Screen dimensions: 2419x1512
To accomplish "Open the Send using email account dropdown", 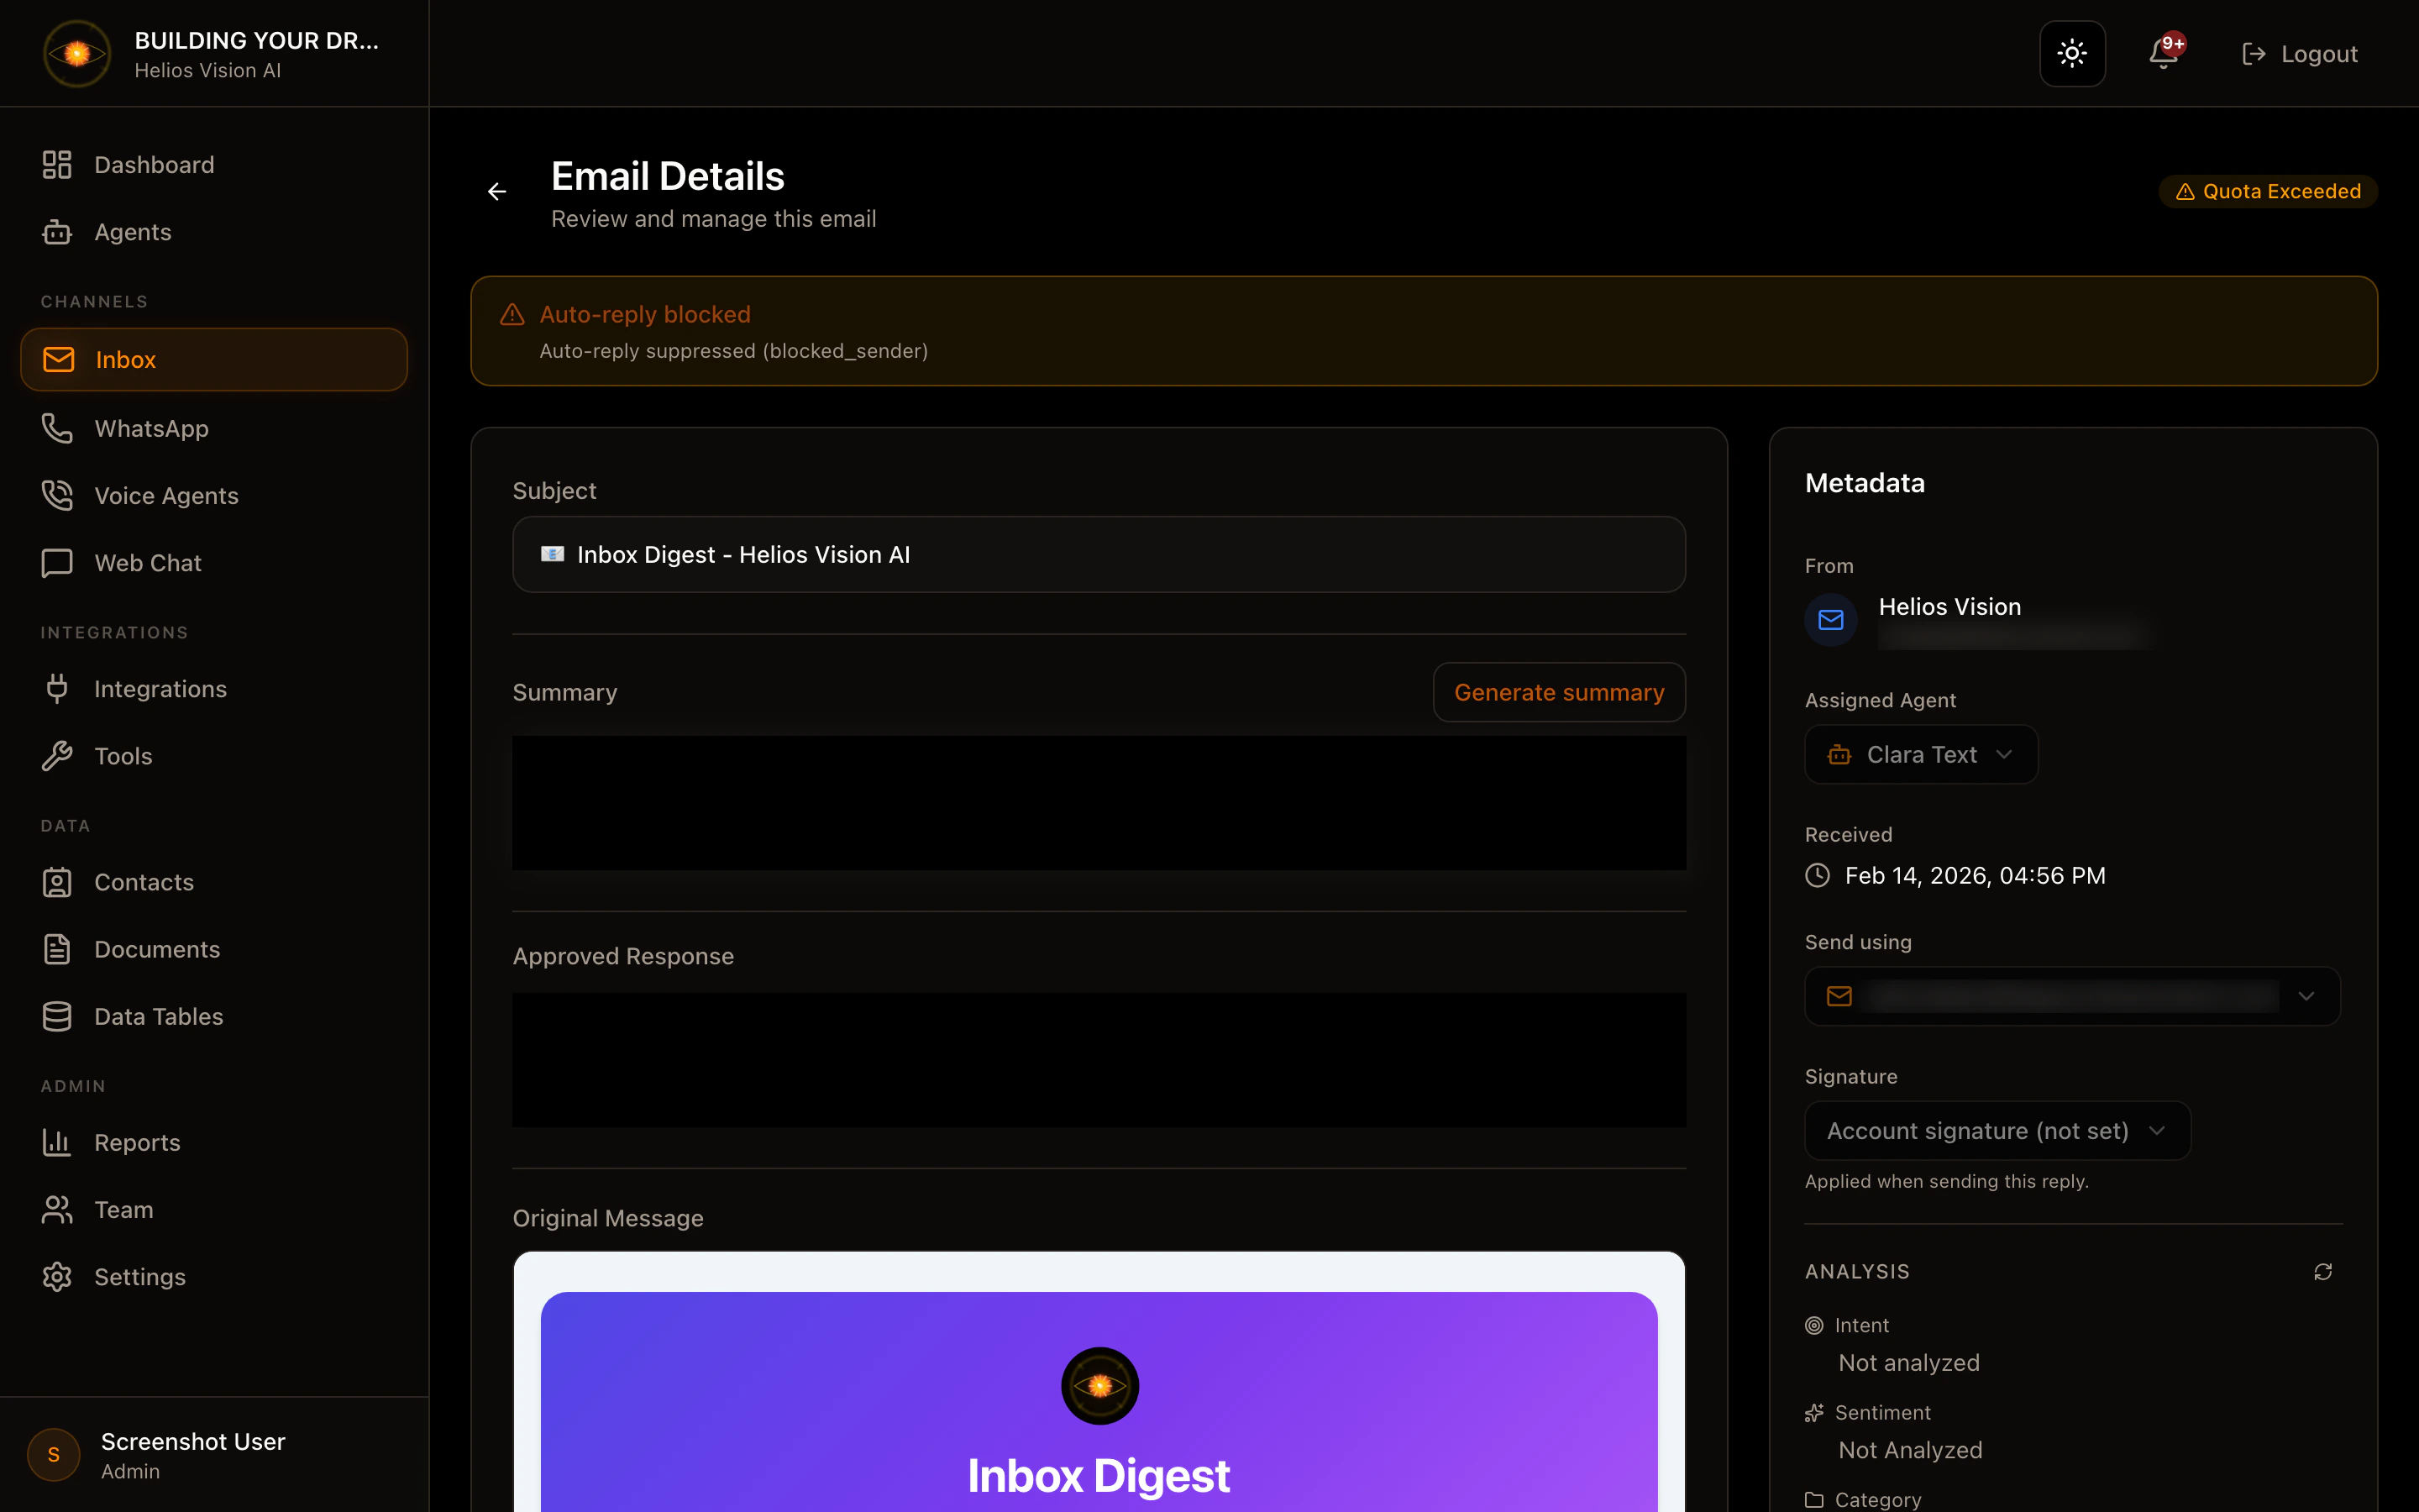I will pos(2071,996).
